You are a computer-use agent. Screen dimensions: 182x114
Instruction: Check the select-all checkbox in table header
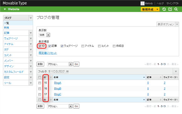40,77
